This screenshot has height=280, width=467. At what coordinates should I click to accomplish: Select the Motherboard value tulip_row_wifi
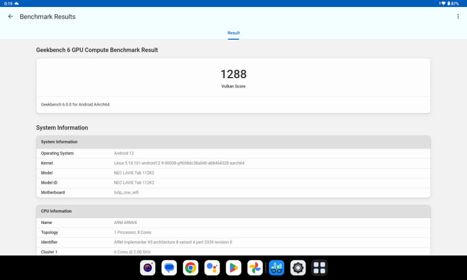(126, 192)
